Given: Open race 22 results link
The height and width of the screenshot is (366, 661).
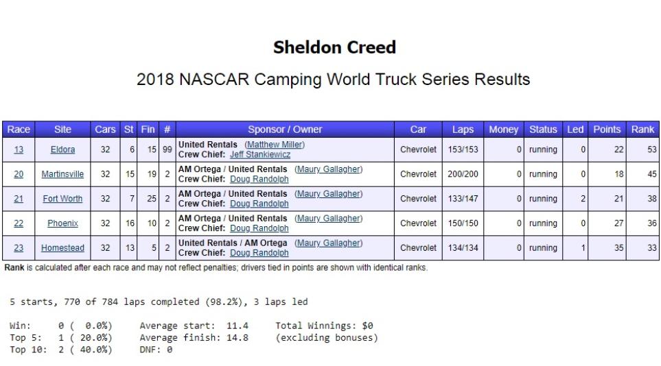Looking at the screenshot, I should click(x=19, y=223).
